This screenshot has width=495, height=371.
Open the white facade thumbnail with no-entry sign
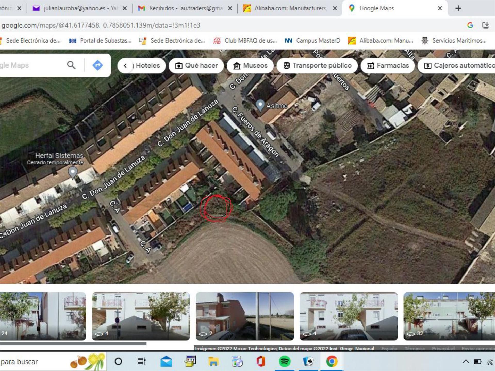[141, 316]
